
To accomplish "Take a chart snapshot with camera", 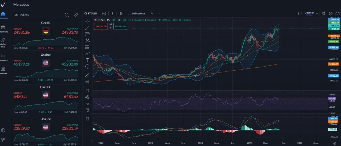I will (x=337, y=13).
